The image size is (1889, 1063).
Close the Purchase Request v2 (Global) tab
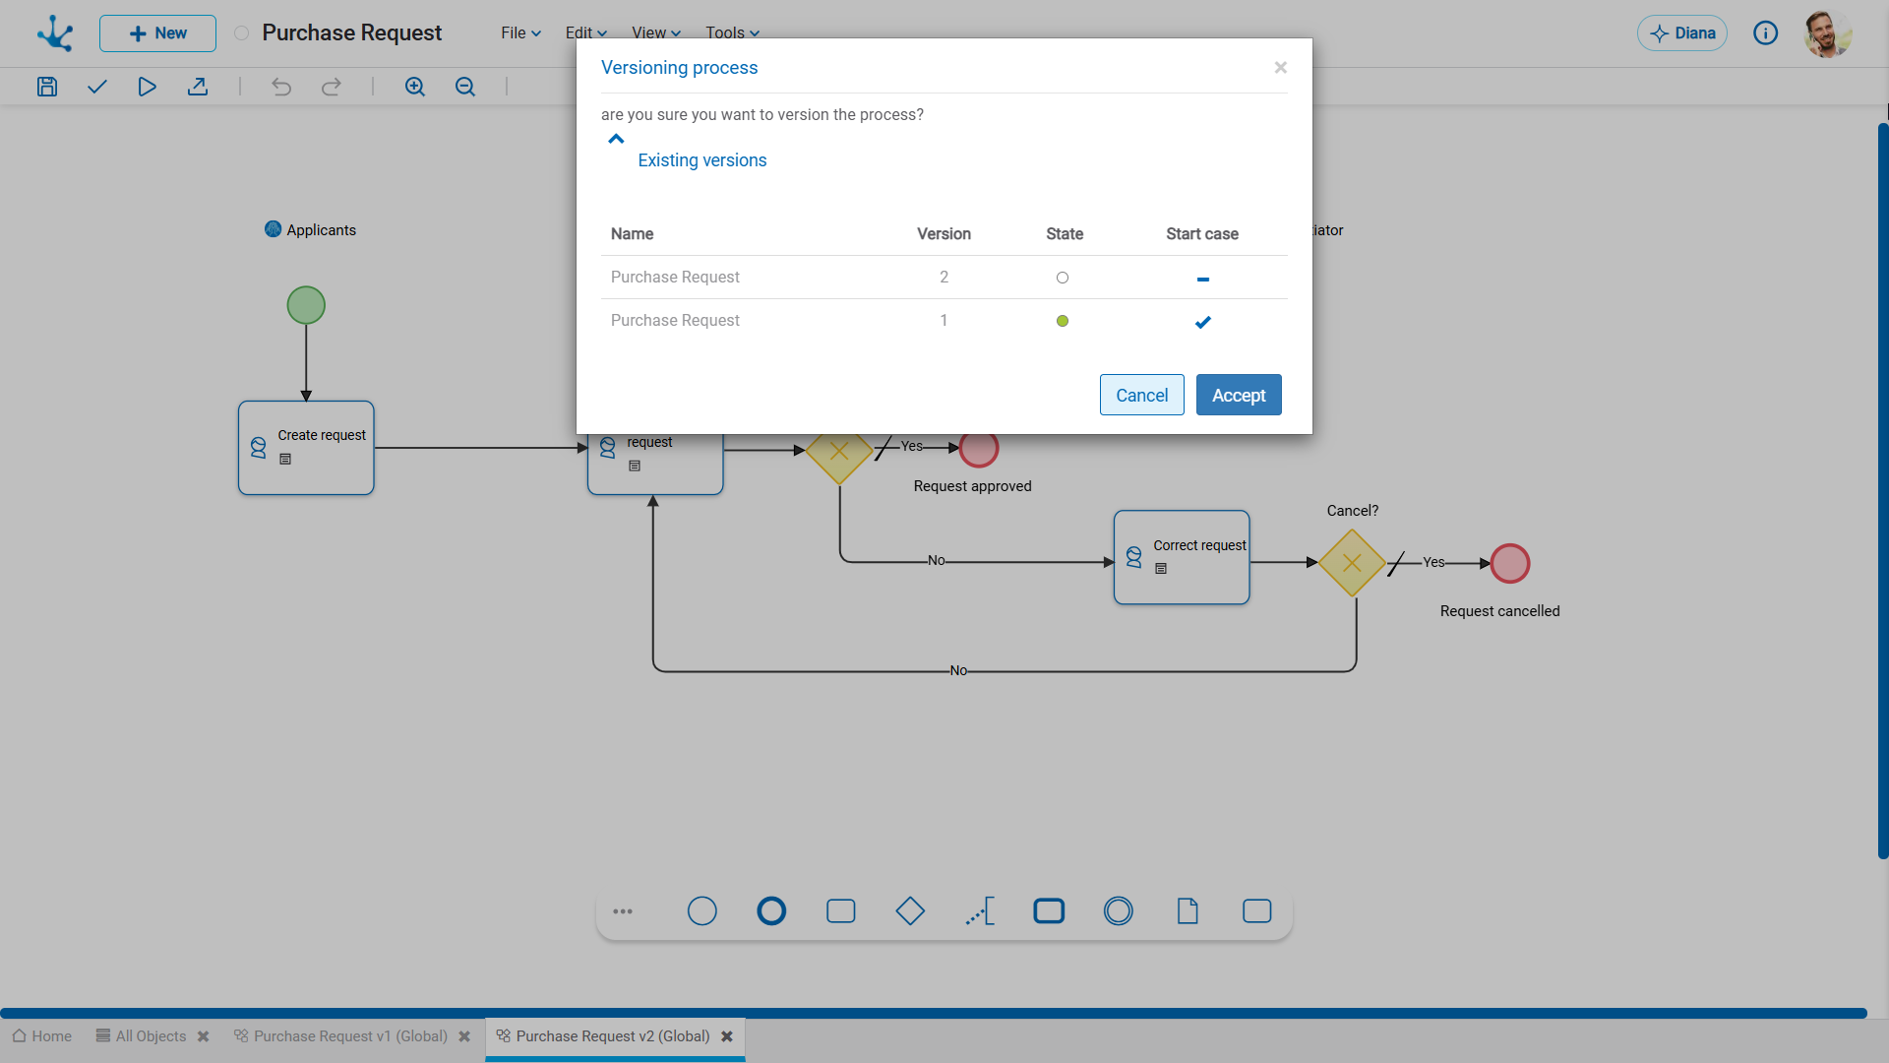click(727, 1036)
